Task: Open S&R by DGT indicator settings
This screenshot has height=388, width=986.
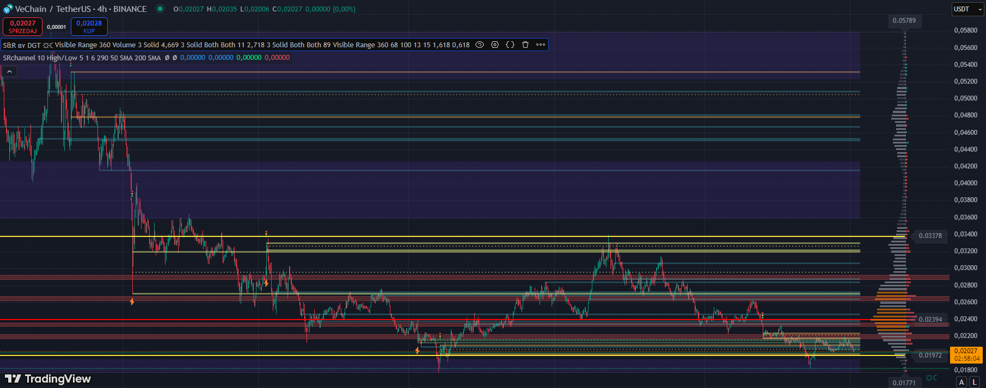Action: (495, 45)
